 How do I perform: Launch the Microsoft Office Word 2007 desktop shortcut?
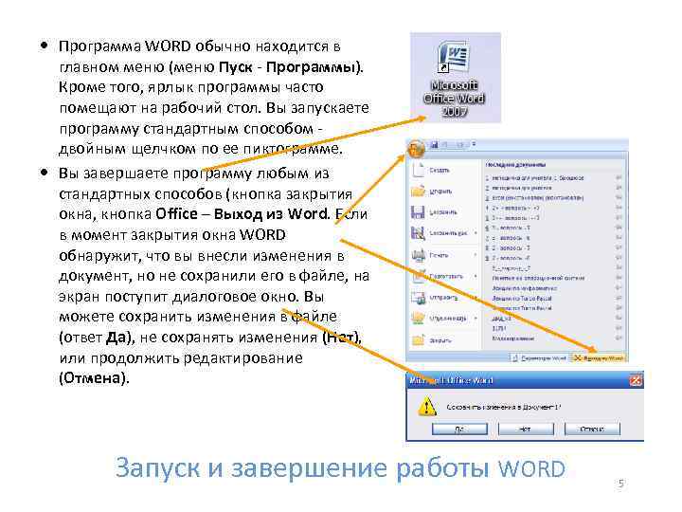click(455, 78)
